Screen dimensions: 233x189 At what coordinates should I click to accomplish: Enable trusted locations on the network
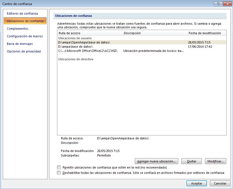(x=59, y=167)
